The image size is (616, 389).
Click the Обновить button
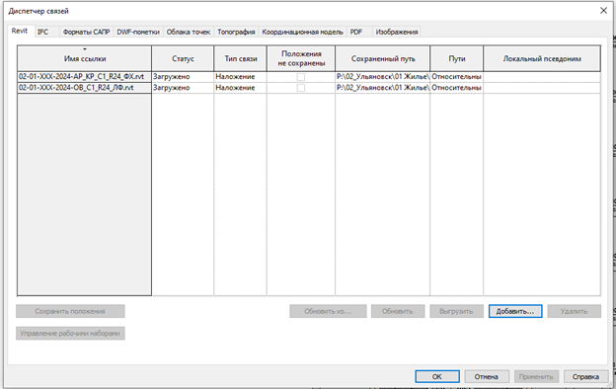pyautogui.click(x=398, y=311)
